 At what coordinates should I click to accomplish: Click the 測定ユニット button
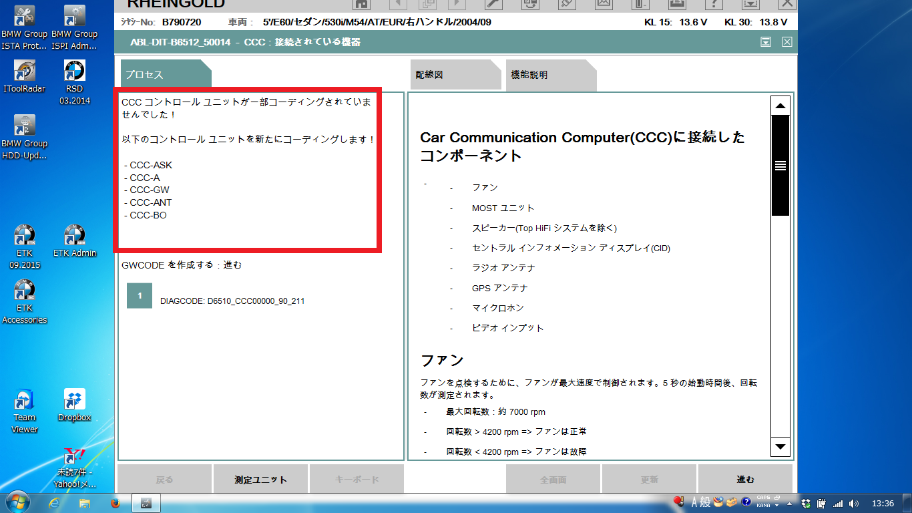[x=260, y=479]
